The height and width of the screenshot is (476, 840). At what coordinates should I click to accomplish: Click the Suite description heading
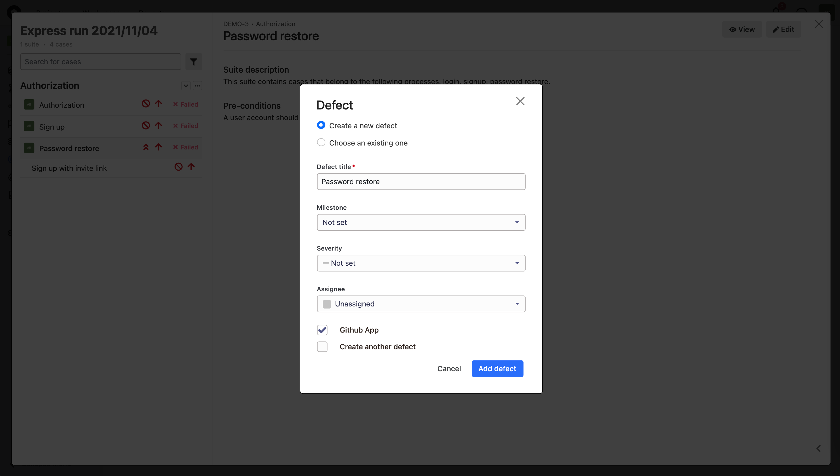point(256,70)
